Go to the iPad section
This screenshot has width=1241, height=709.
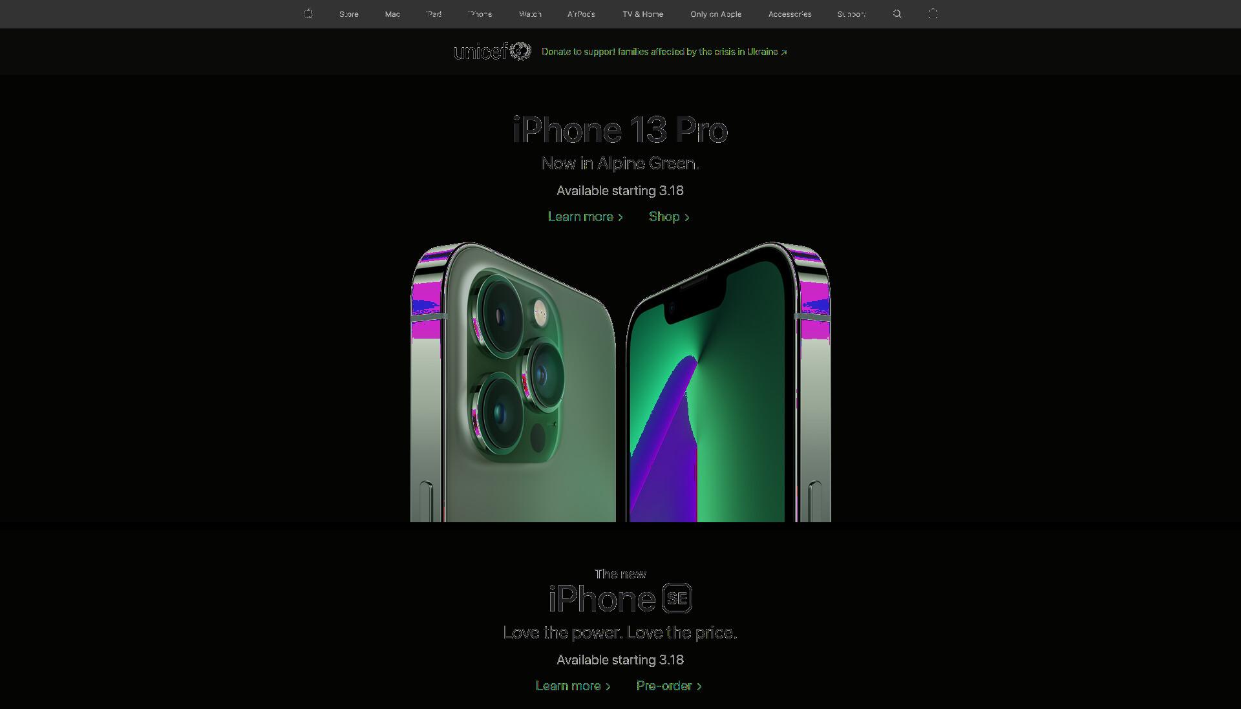[x=434, y=14]
